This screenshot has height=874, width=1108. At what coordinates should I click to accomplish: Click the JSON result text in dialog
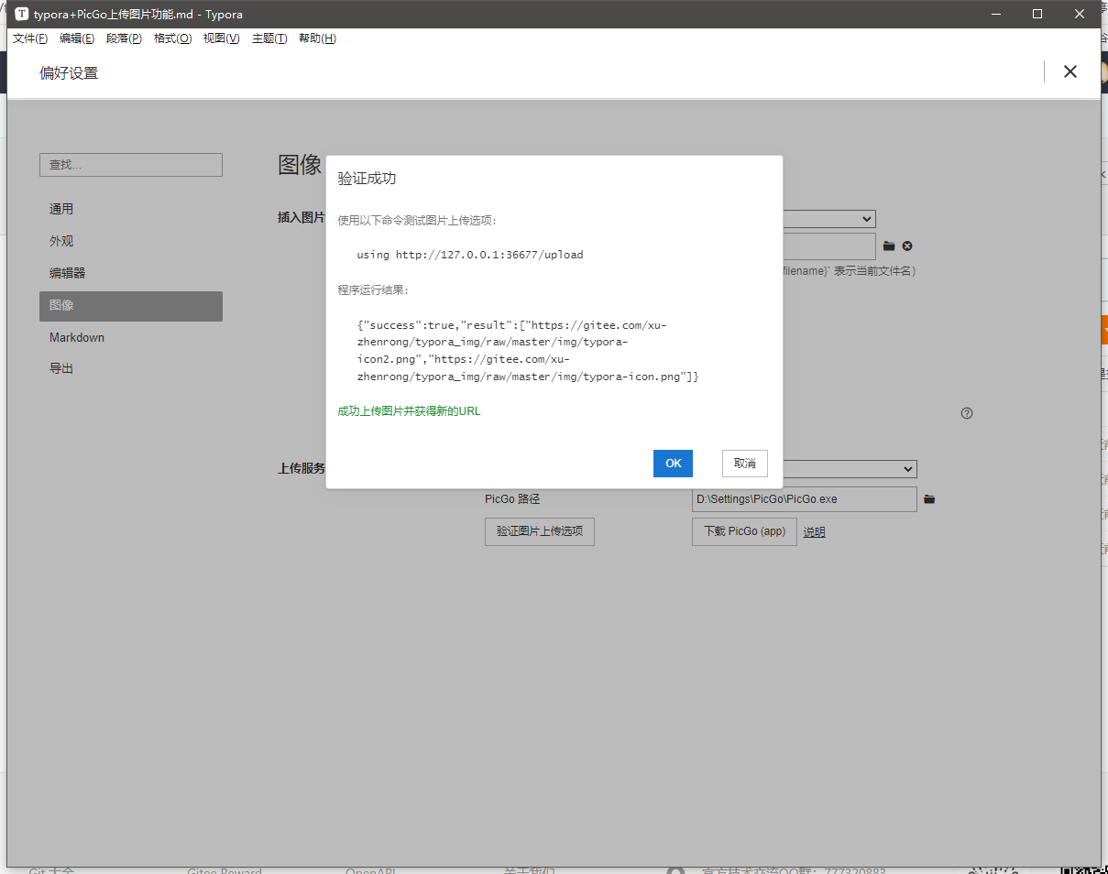point(528,351)
